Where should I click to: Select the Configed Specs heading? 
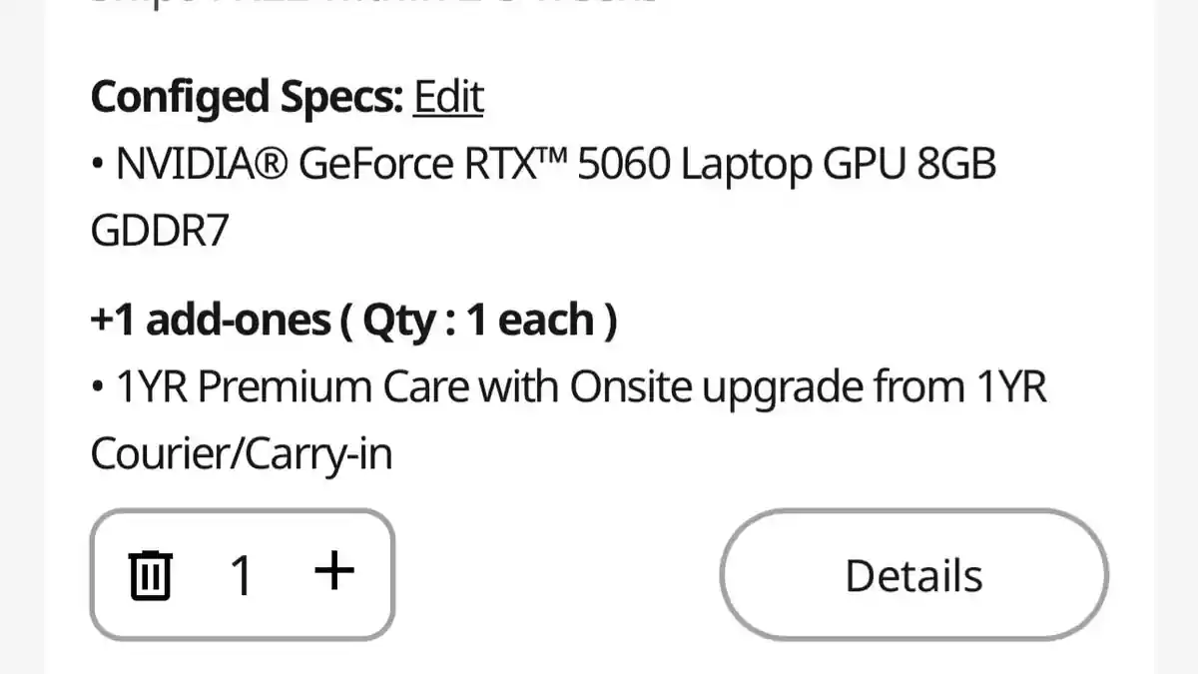pyautogui.click(x=247, y=98)
